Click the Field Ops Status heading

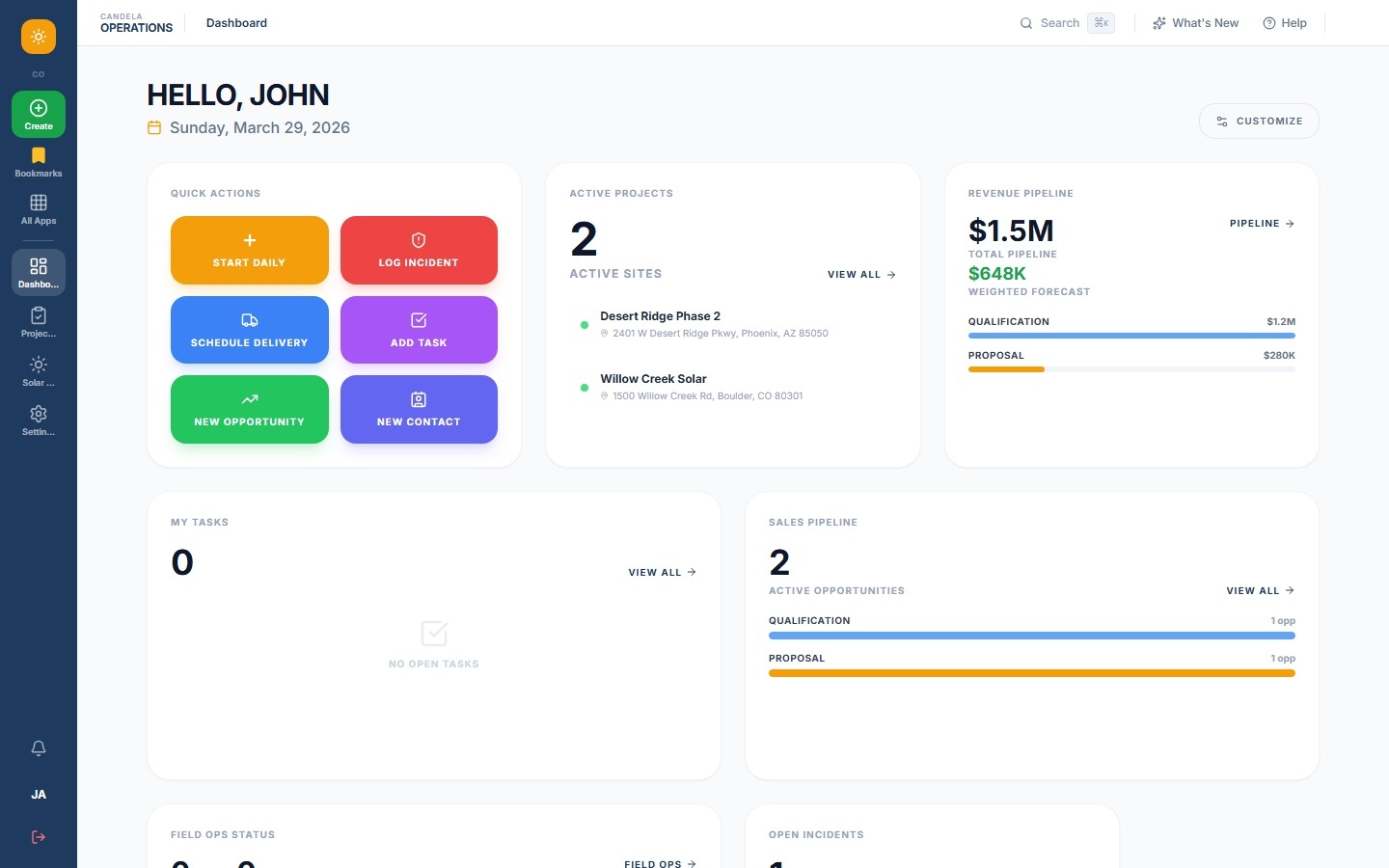tap(223, 835)
